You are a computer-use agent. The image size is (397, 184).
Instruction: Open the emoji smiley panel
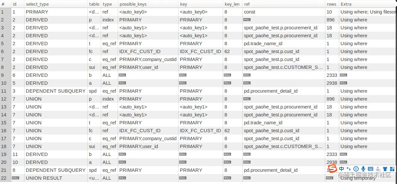(356, 169)
